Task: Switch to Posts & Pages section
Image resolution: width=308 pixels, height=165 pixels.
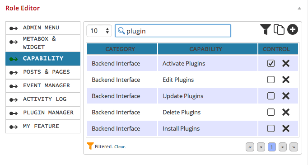Action: [43, 72]
